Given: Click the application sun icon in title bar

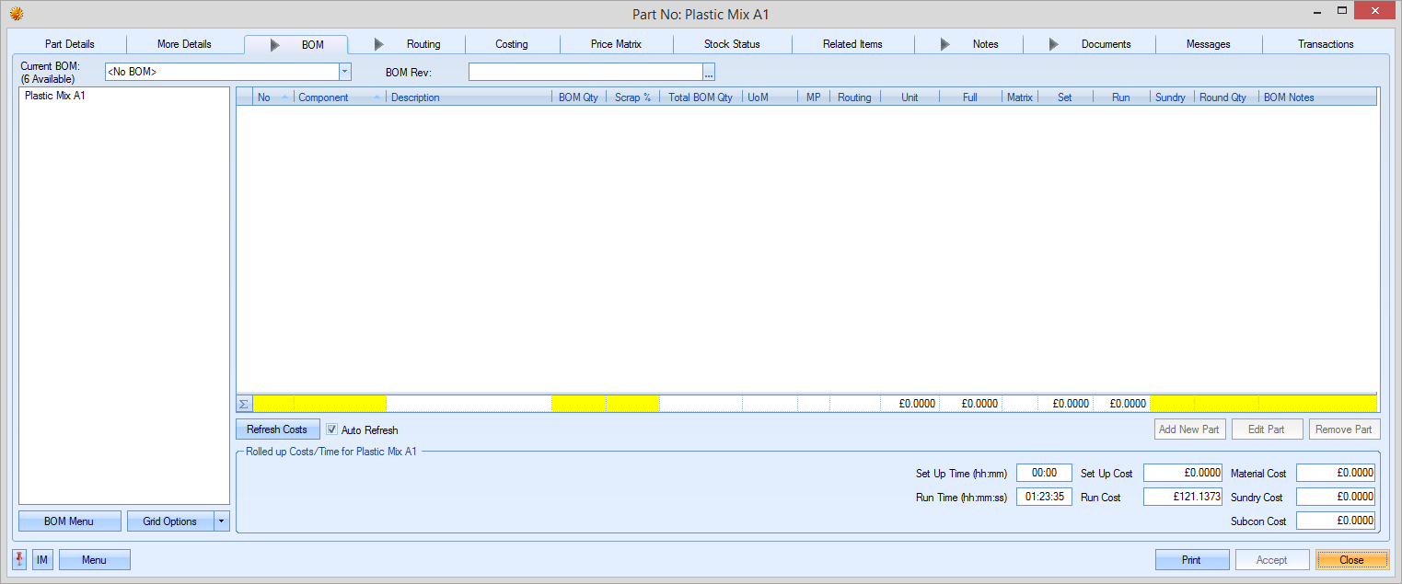Looking at the screenshot, I should (16, 14).
